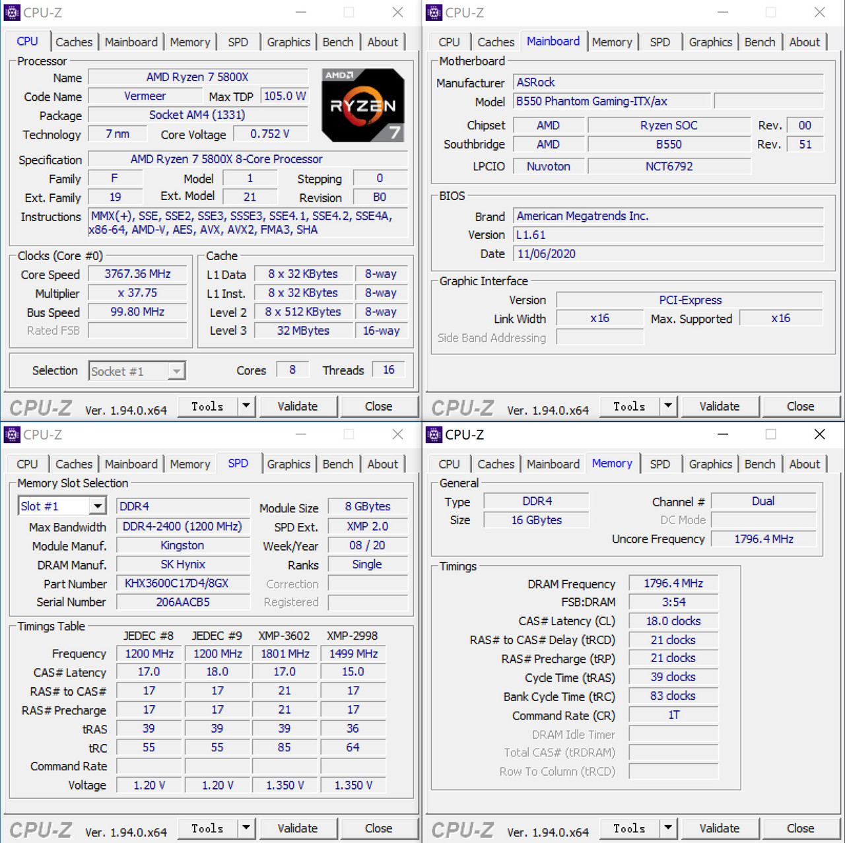This screenshot has width=845, height=843.
Task: Select Mainboard tab in Memory window
Action: coord(553,464)
